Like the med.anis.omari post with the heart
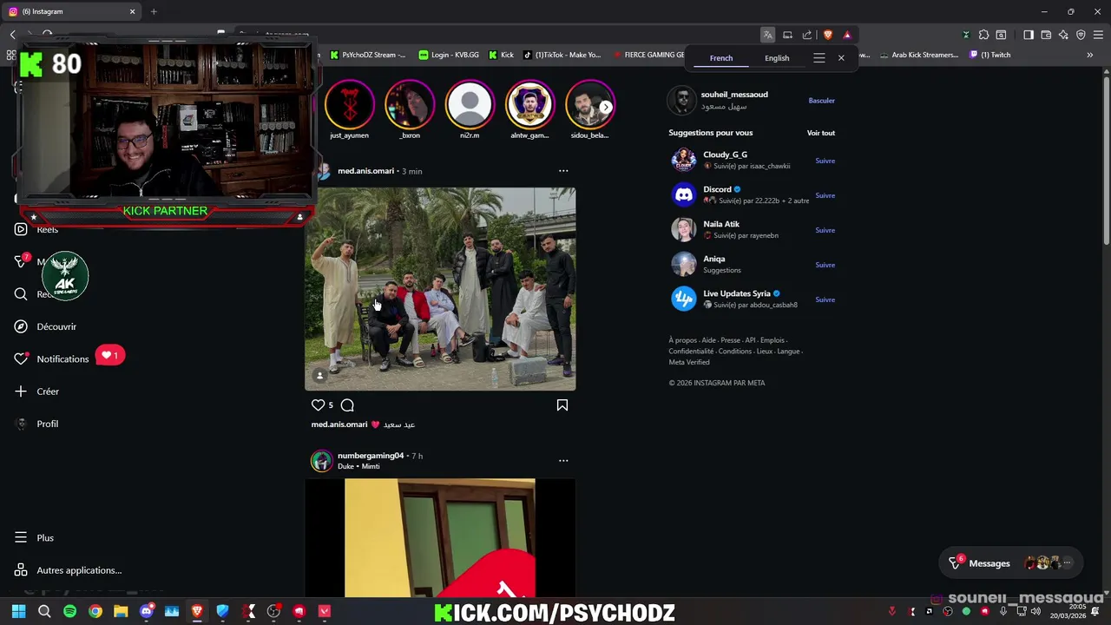Screen dimensions: 1111x625 [318, 405]
